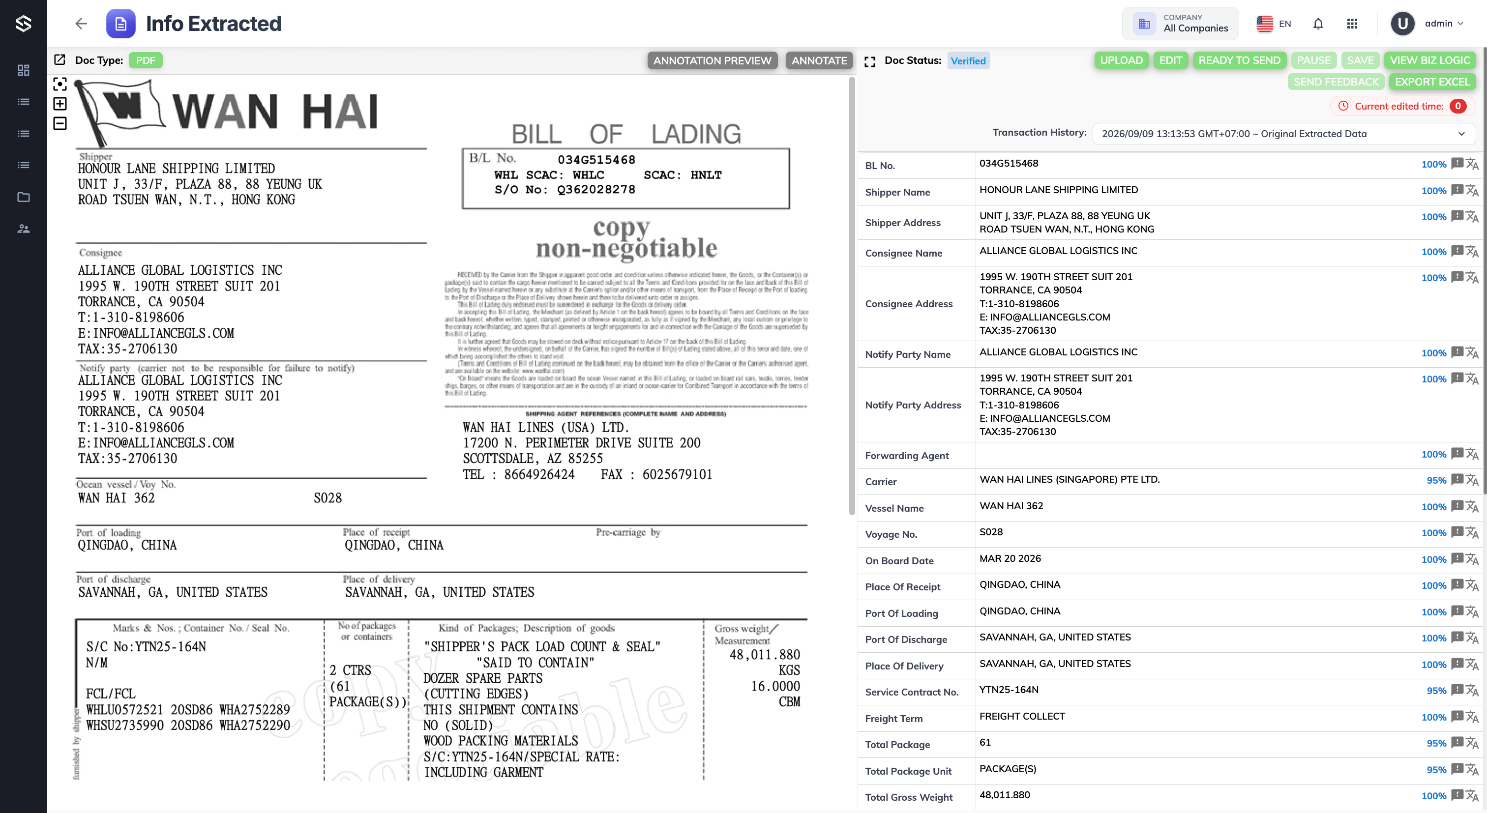Open the third list icon in the sidebar
Image resolution: width=1487 pixels, height=813 pixels.
[23, 165]
